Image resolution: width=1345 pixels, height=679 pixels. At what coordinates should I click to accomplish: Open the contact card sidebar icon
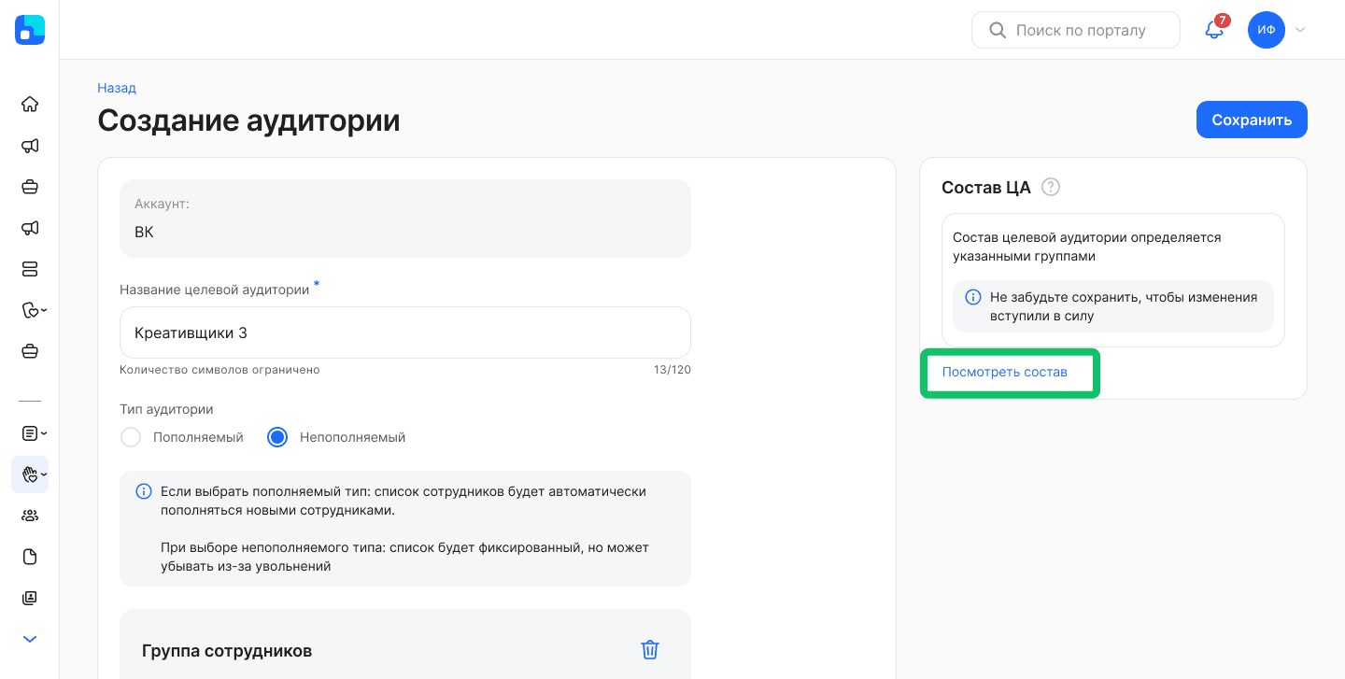click(30, 598)
